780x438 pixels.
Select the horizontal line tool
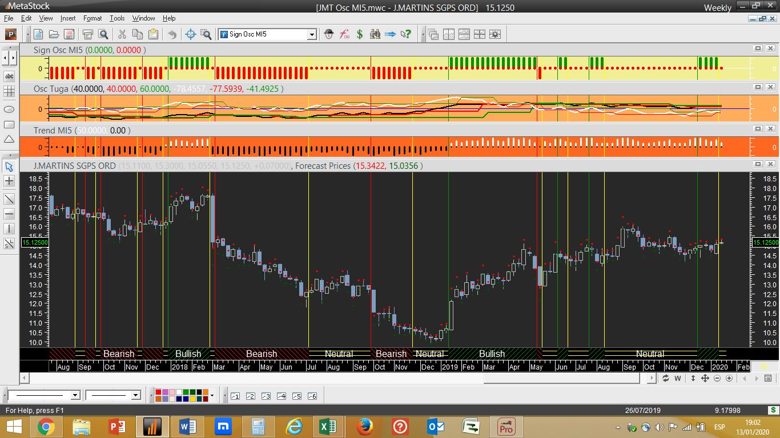pos(9,214)
